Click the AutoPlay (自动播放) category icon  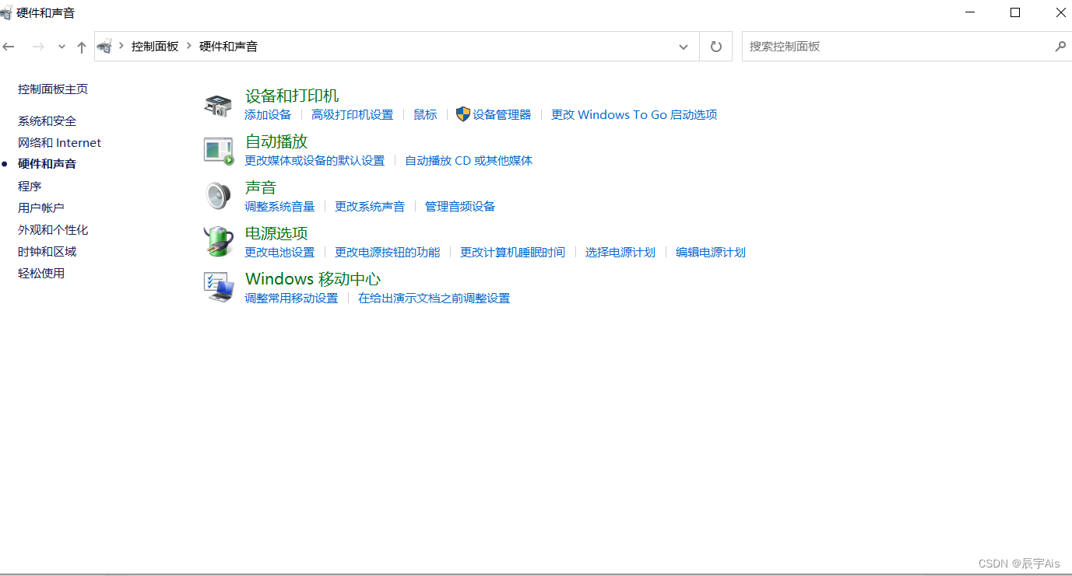(218, 151)
